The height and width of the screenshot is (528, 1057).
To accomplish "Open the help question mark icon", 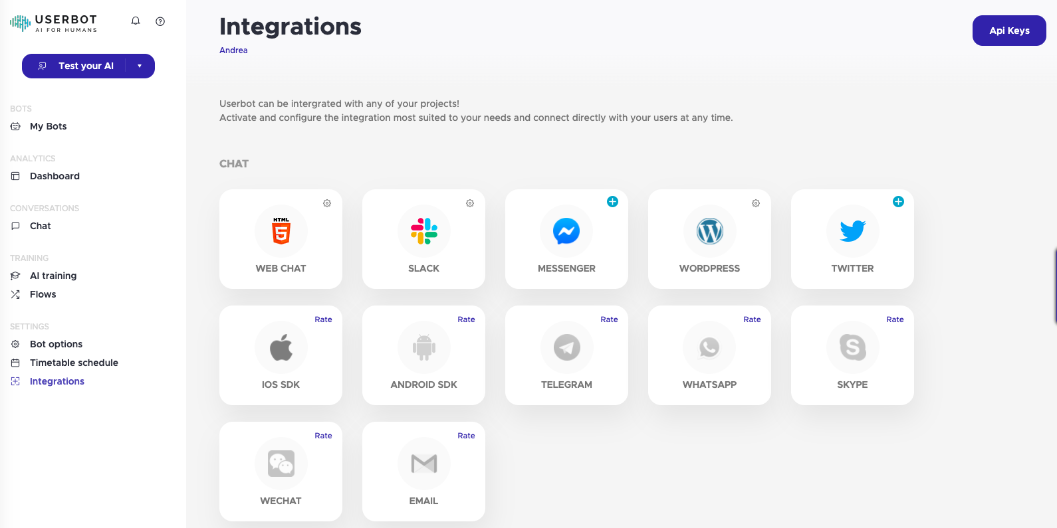I will click(x=160, y=21).
